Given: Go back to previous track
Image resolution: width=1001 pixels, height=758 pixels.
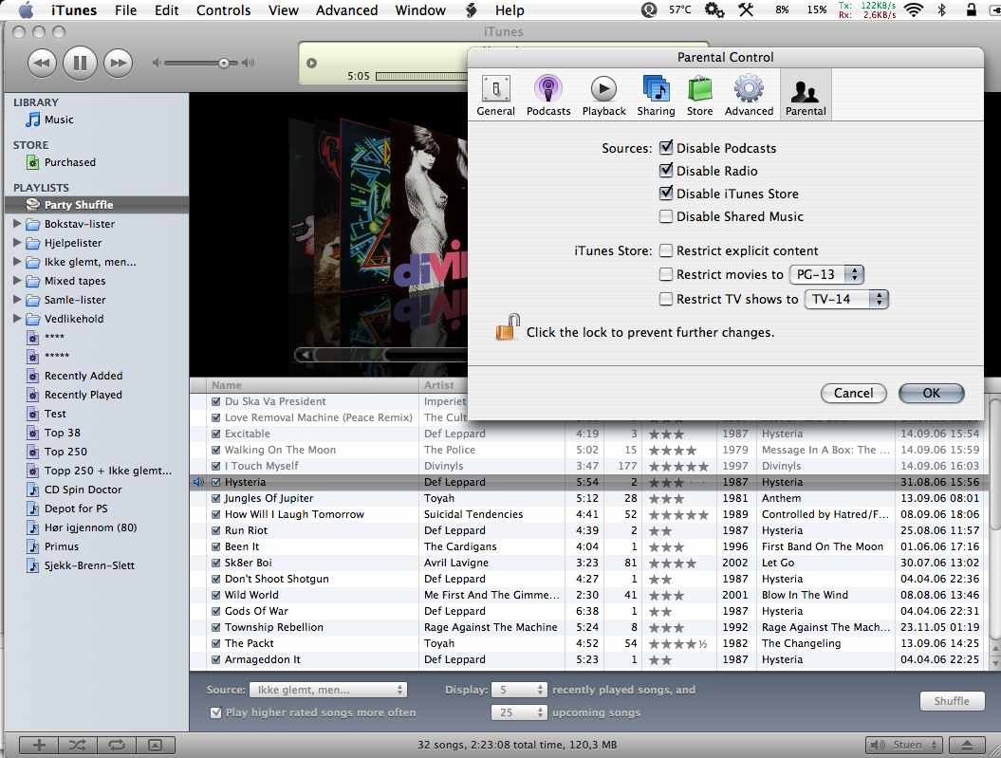Looking at the screenshot, I should click(x=42, y=63).
